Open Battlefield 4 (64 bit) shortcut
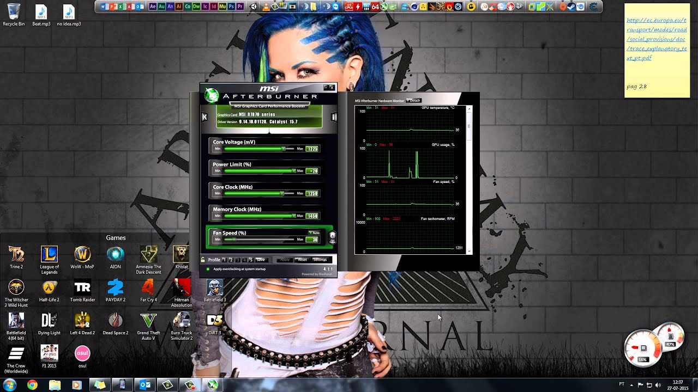This screenshot has height=392, width=698. tap(16, 327)
